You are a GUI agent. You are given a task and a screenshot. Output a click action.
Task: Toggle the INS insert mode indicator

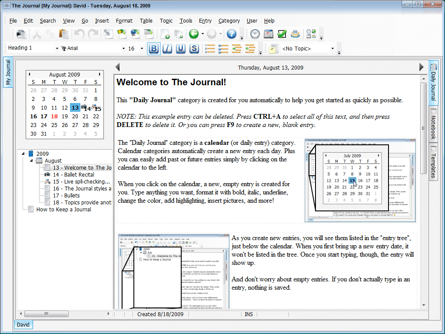[x=249, y=314]
